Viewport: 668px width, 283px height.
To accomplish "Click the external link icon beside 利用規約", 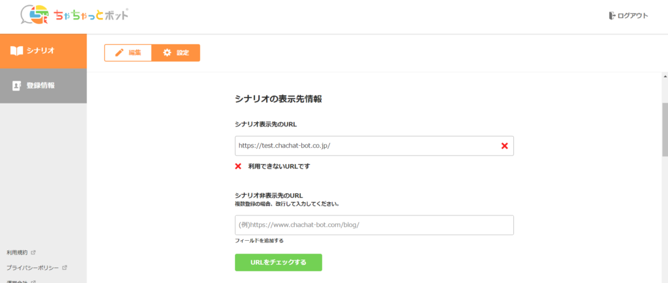I will point(33,252).
